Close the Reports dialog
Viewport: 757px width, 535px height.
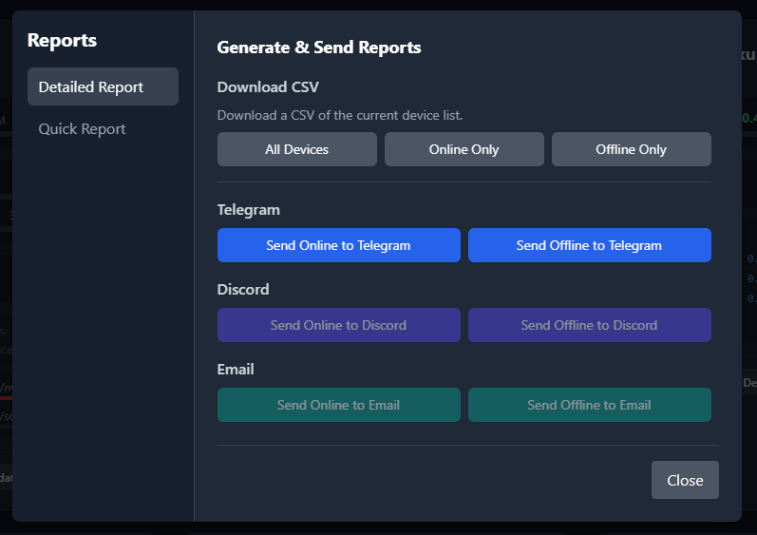tap(684, 480)
